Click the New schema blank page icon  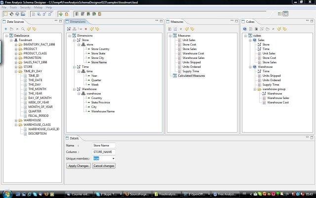click(5, 14)
